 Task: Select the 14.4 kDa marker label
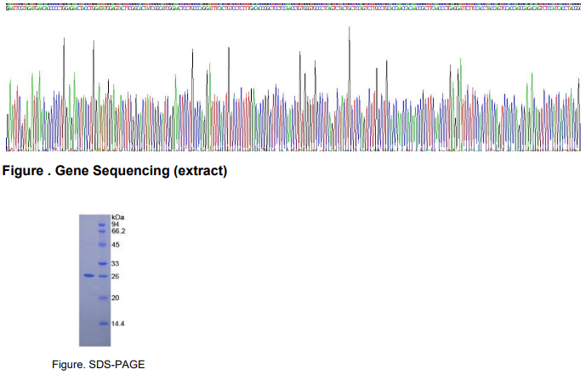pyautogui.click(x=118, y=324)
